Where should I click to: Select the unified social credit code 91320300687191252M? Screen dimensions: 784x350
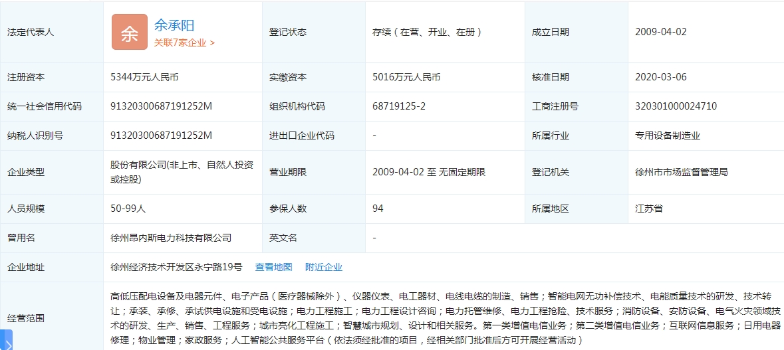pyautogui.click(x=161, y=106)
